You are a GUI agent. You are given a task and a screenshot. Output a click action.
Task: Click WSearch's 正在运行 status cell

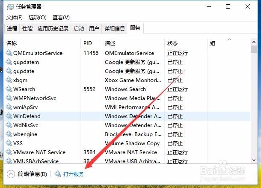click(x=178, y=89)
